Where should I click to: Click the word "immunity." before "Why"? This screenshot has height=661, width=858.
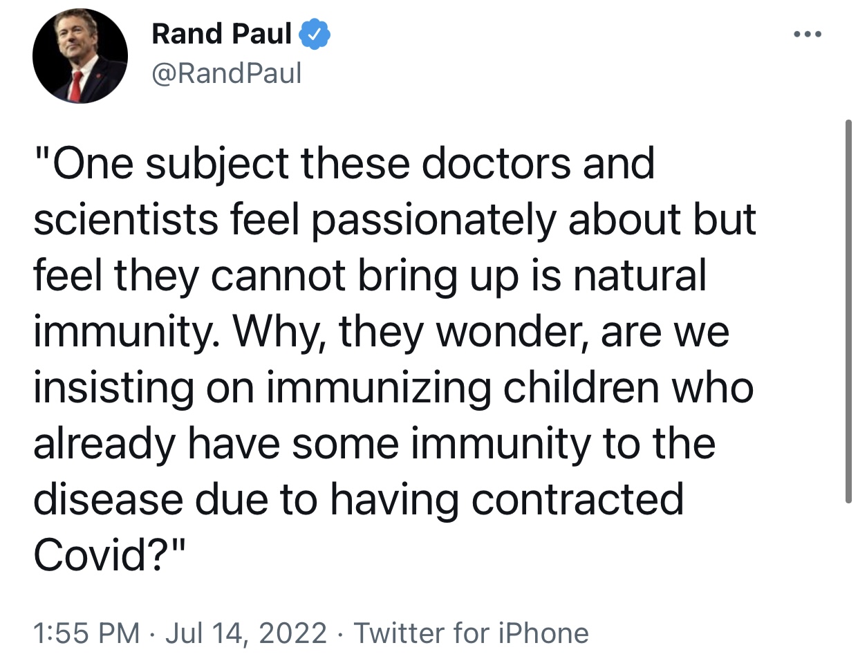pyautogui.click(x=127, y=332)
